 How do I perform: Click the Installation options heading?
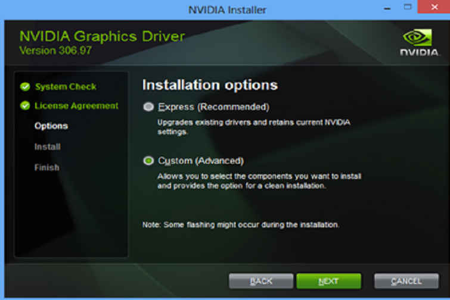pos(210,85)
